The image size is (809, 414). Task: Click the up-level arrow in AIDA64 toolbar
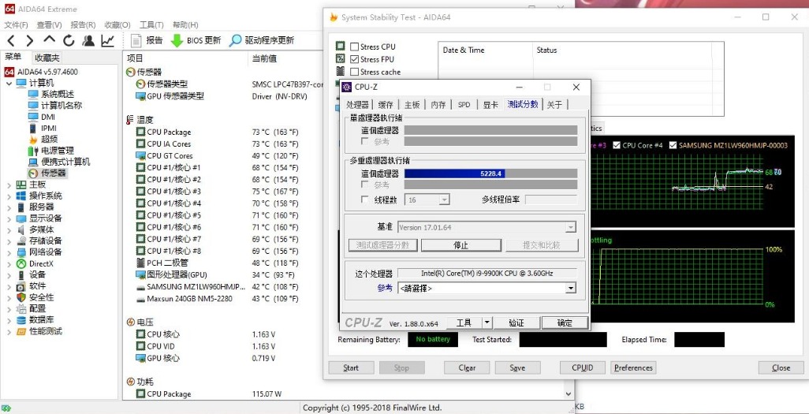click(50, 39)
